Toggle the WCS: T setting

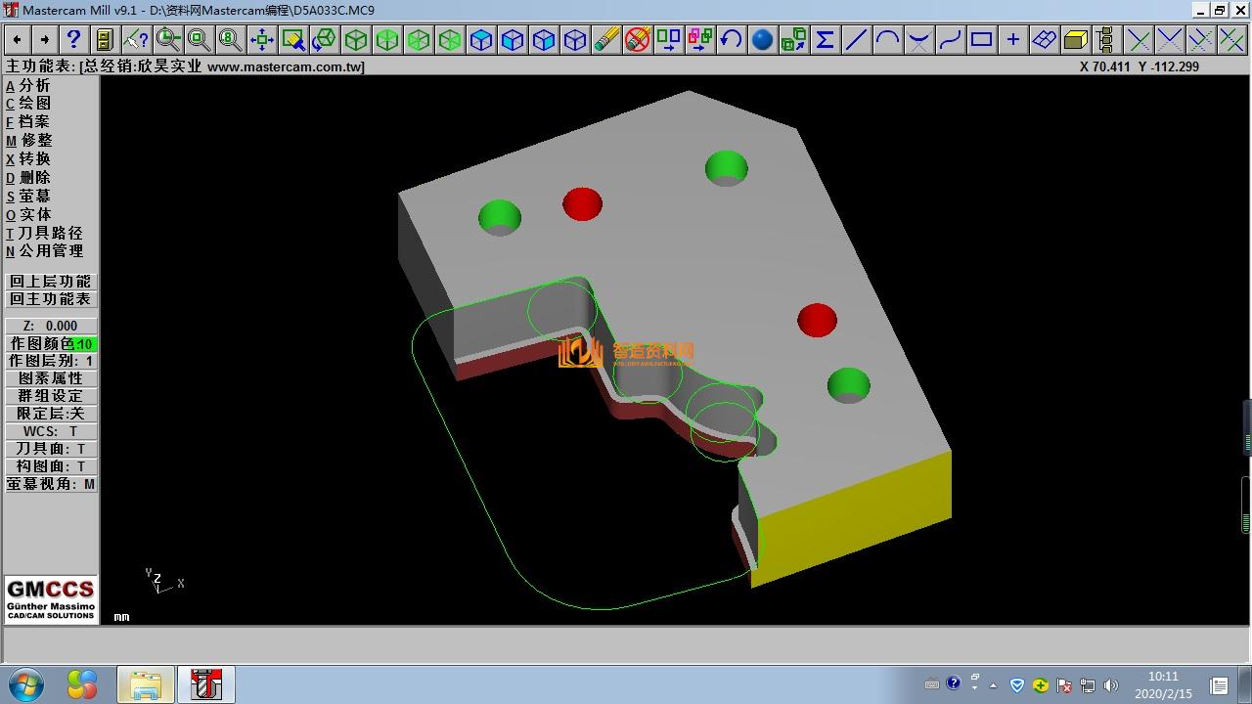(51, 431)
